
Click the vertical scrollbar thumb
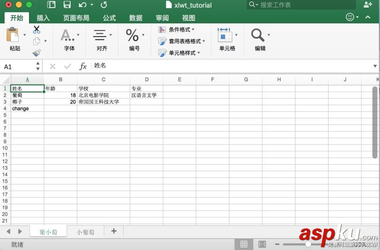click(375, 122)
